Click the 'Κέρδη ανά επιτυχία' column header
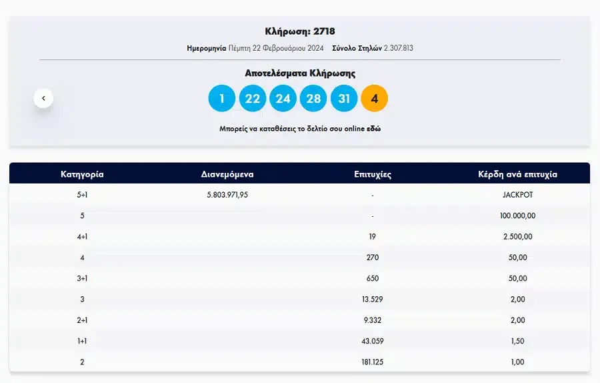The image size is (600, 383). (517, 174)
